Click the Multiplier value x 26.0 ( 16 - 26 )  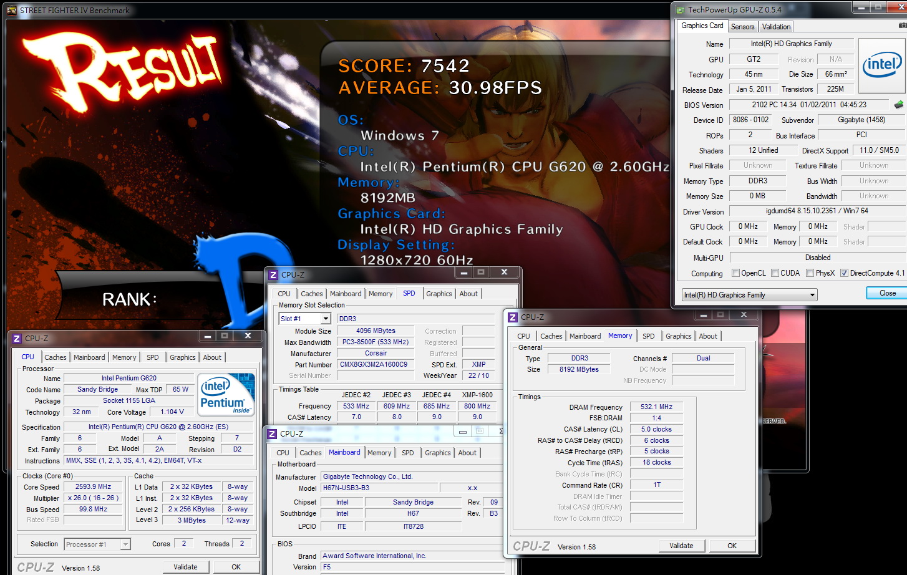click(93, 498)
